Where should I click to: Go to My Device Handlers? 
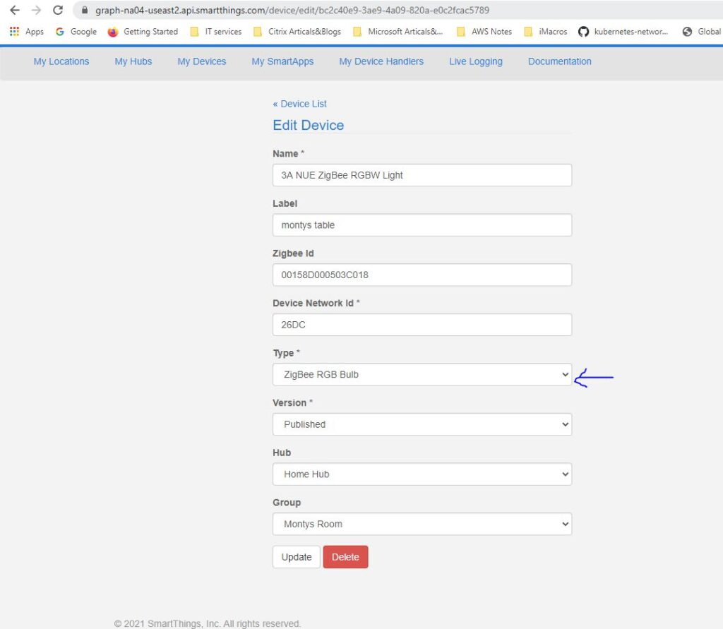[381, 61]
